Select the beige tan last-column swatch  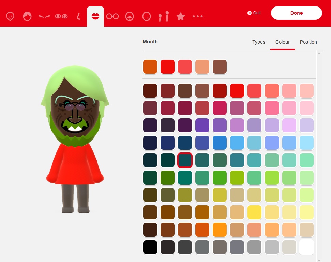point(306,230)
